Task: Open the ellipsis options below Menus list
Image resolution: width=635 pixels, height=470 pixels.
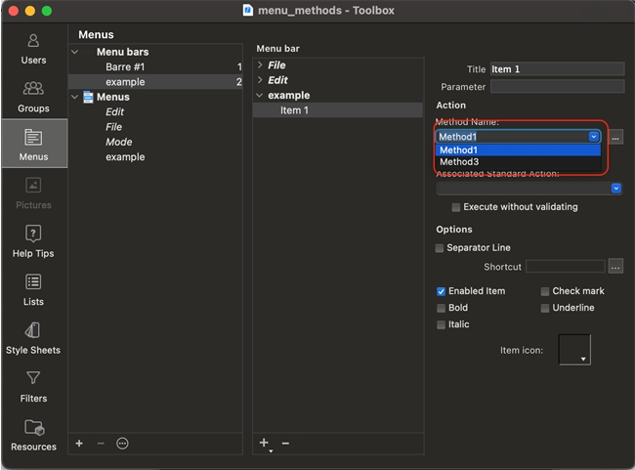Action: coord(122,444)
